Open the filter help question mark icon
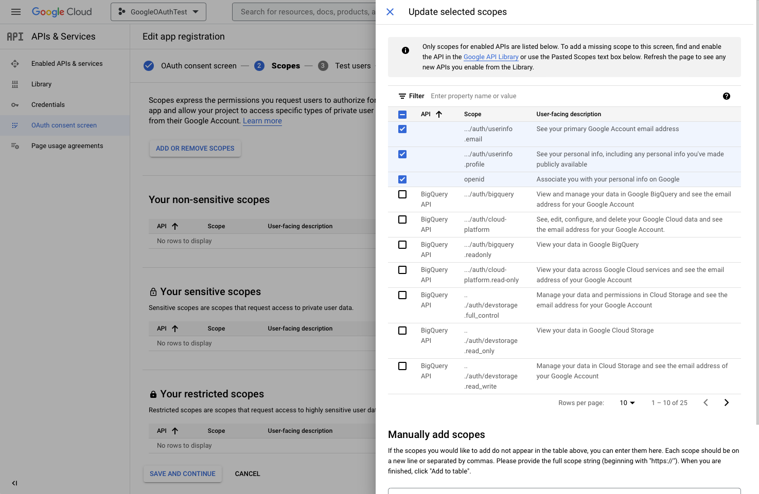759x494 pixels. coord(727,96)
